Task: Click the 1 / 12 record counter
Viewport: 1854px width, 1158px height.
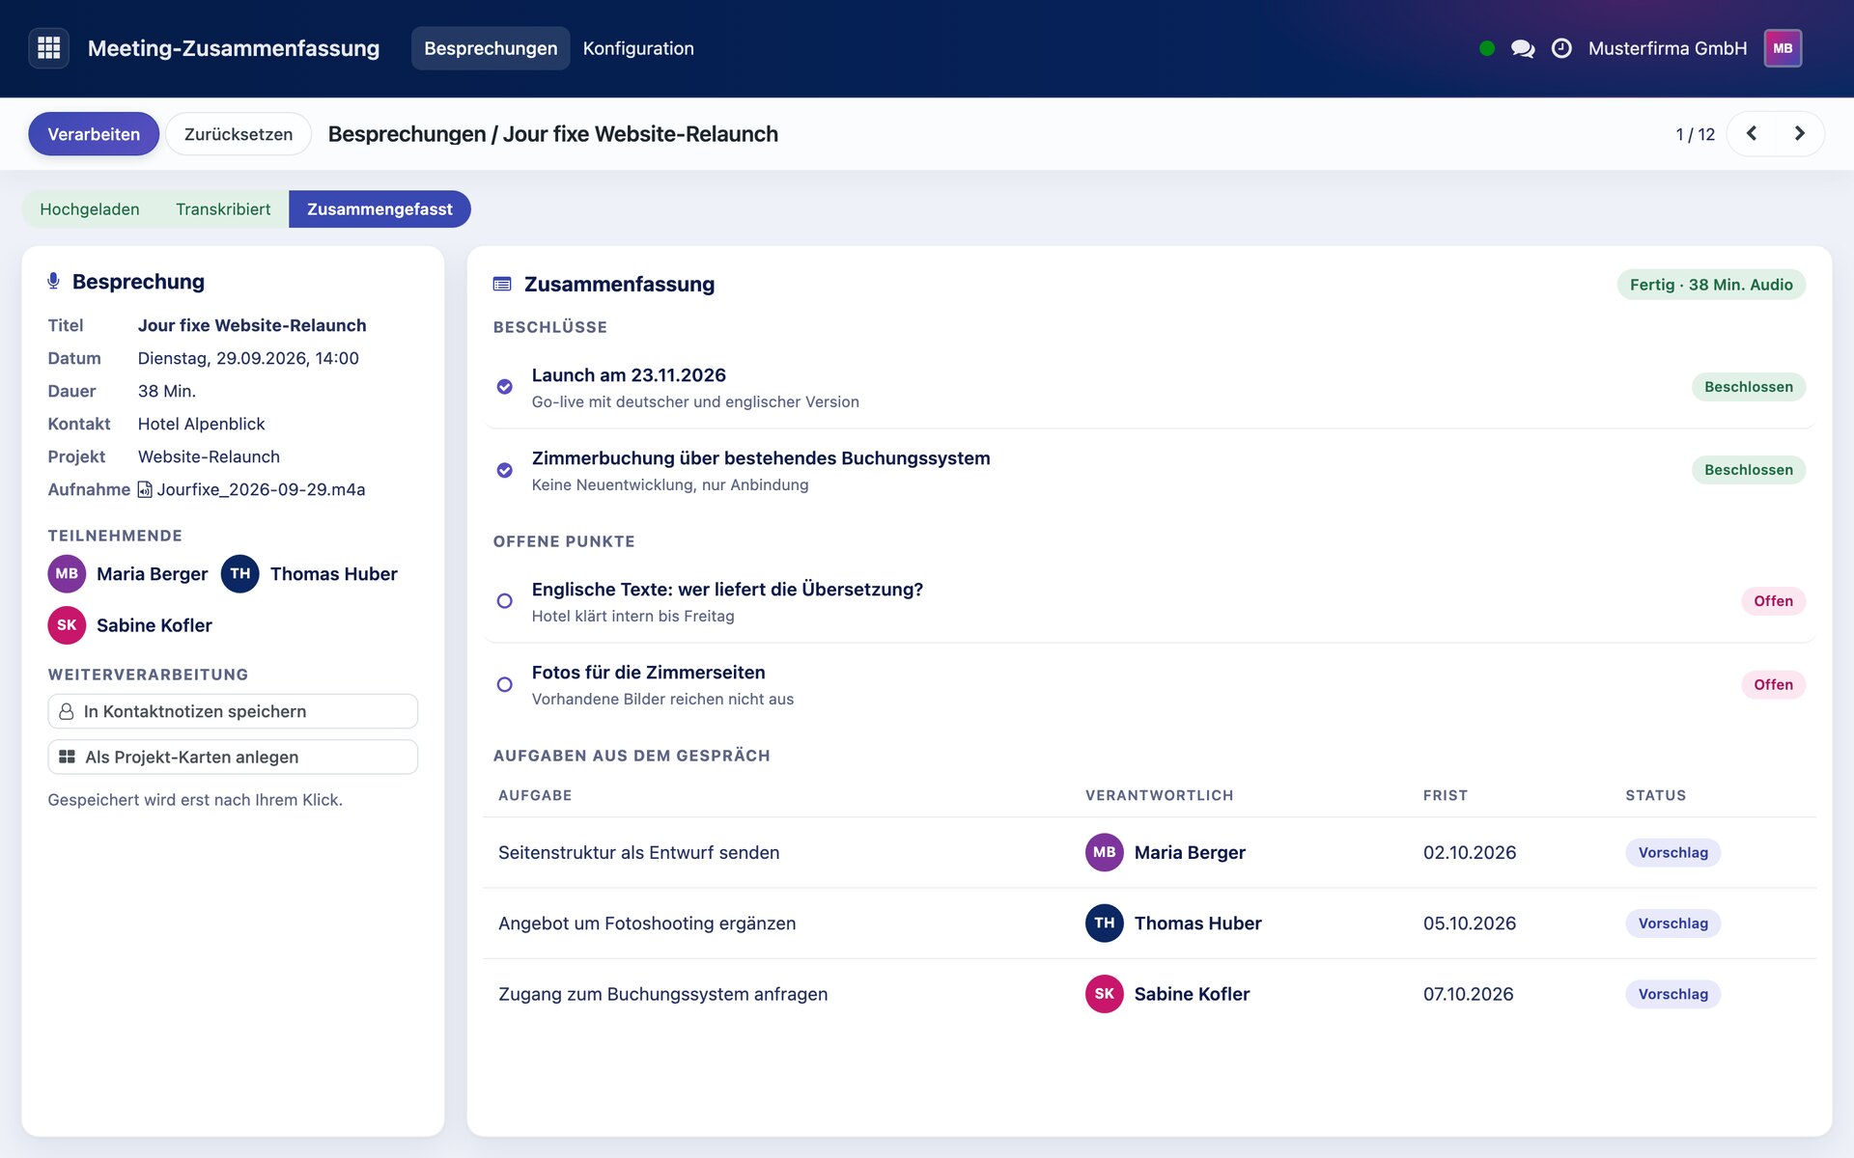Action: [1696, 134]
